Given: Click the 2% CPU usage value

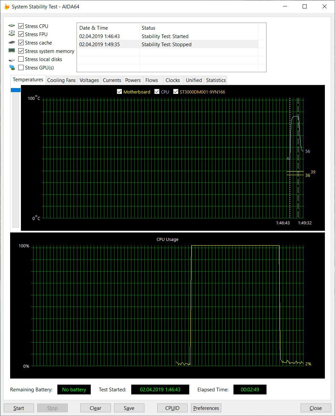Looking at the screenshot, I should pos(308,364).
